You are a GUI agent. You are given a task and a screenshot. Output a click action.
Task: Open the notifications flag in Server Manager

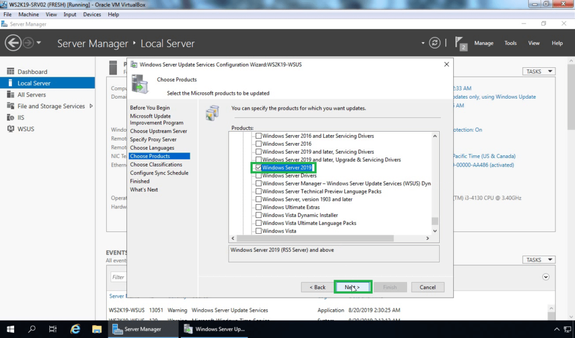(460, 43)
